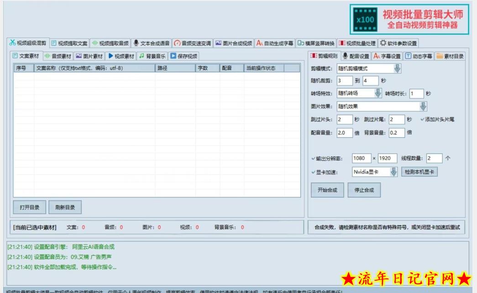Click the microphone icon for 文本合成语音

(x=136, y=42)
